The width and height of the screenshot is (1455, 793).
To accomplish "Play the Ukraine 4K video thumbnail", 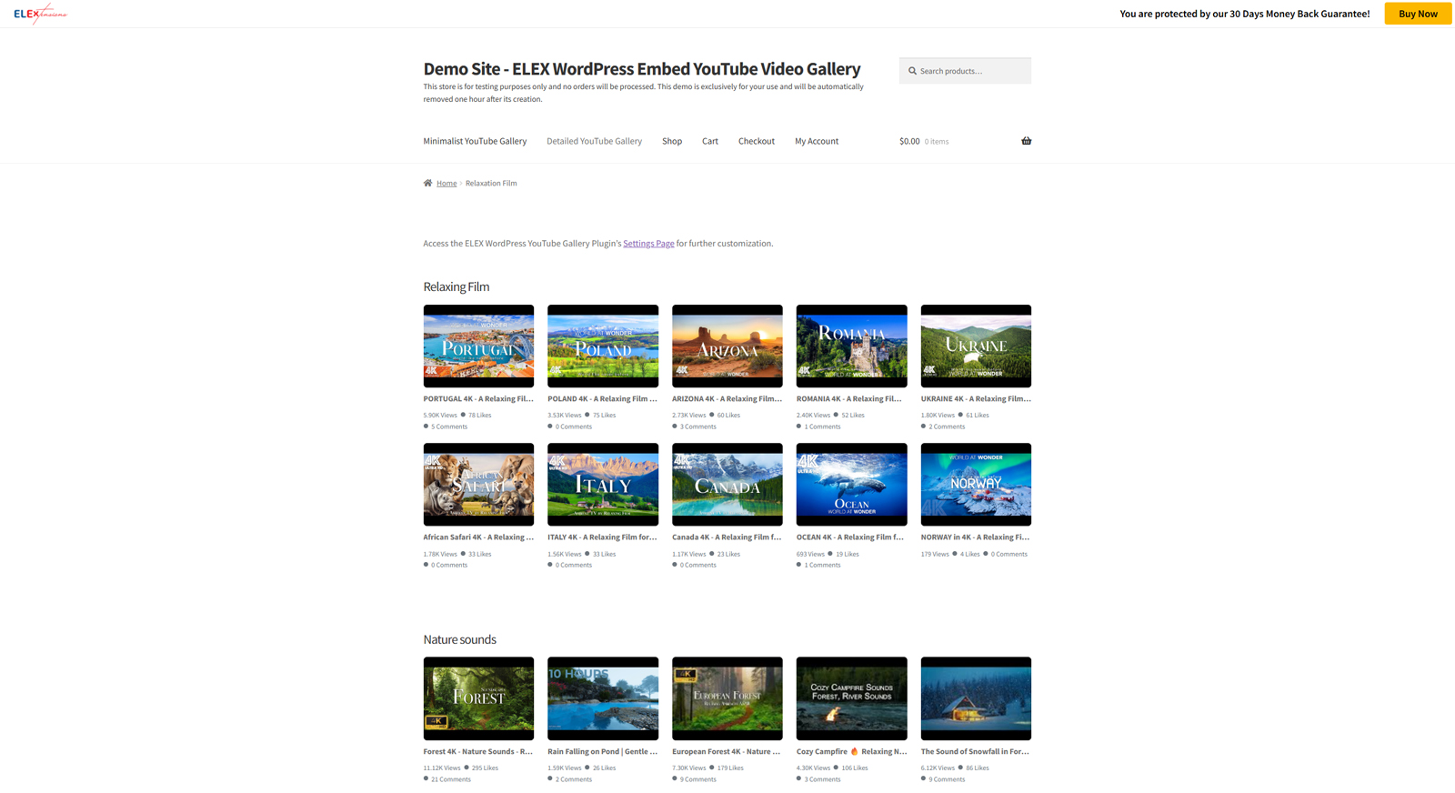I will pos(976,346).
